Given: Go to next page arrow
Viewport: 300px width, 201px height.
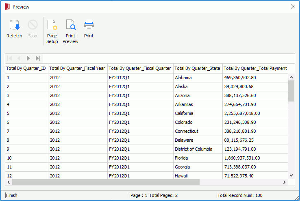Looking at the screenshot, I should click(28, 58).
